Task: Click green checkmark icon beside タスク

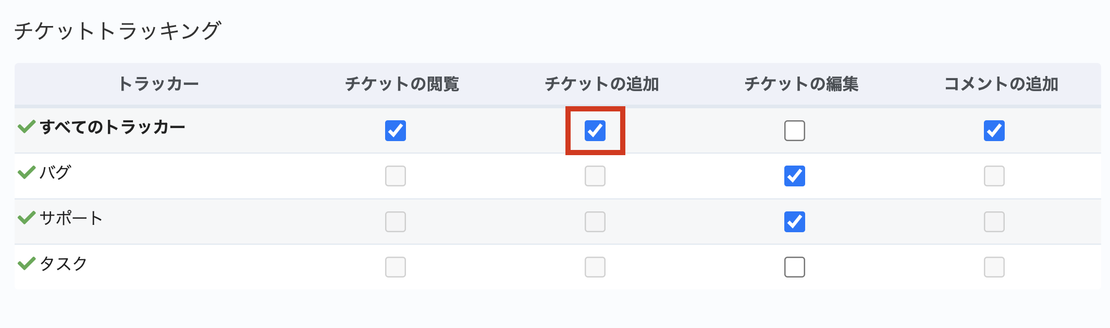Action: point(26,263)
